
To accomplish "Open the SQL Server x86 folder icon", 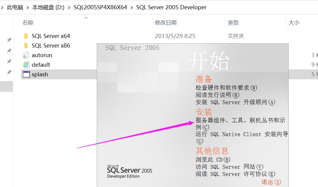I will coord(26,45).
